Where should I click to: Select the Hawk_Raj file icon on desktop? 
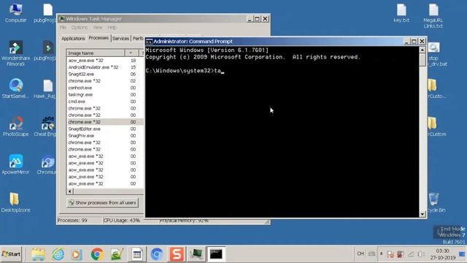45,88
